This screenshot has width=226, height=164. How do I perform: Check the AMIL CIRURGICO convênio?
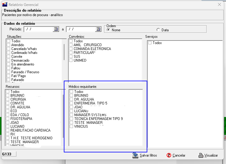(x=71, y=45)
